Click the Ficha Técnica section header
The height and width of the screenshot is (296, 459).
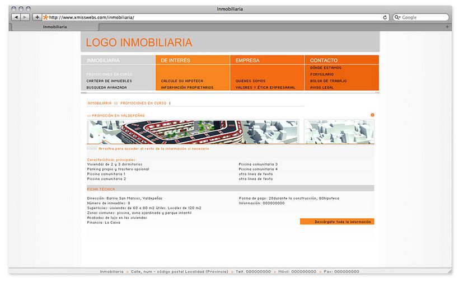coord(231,189)
